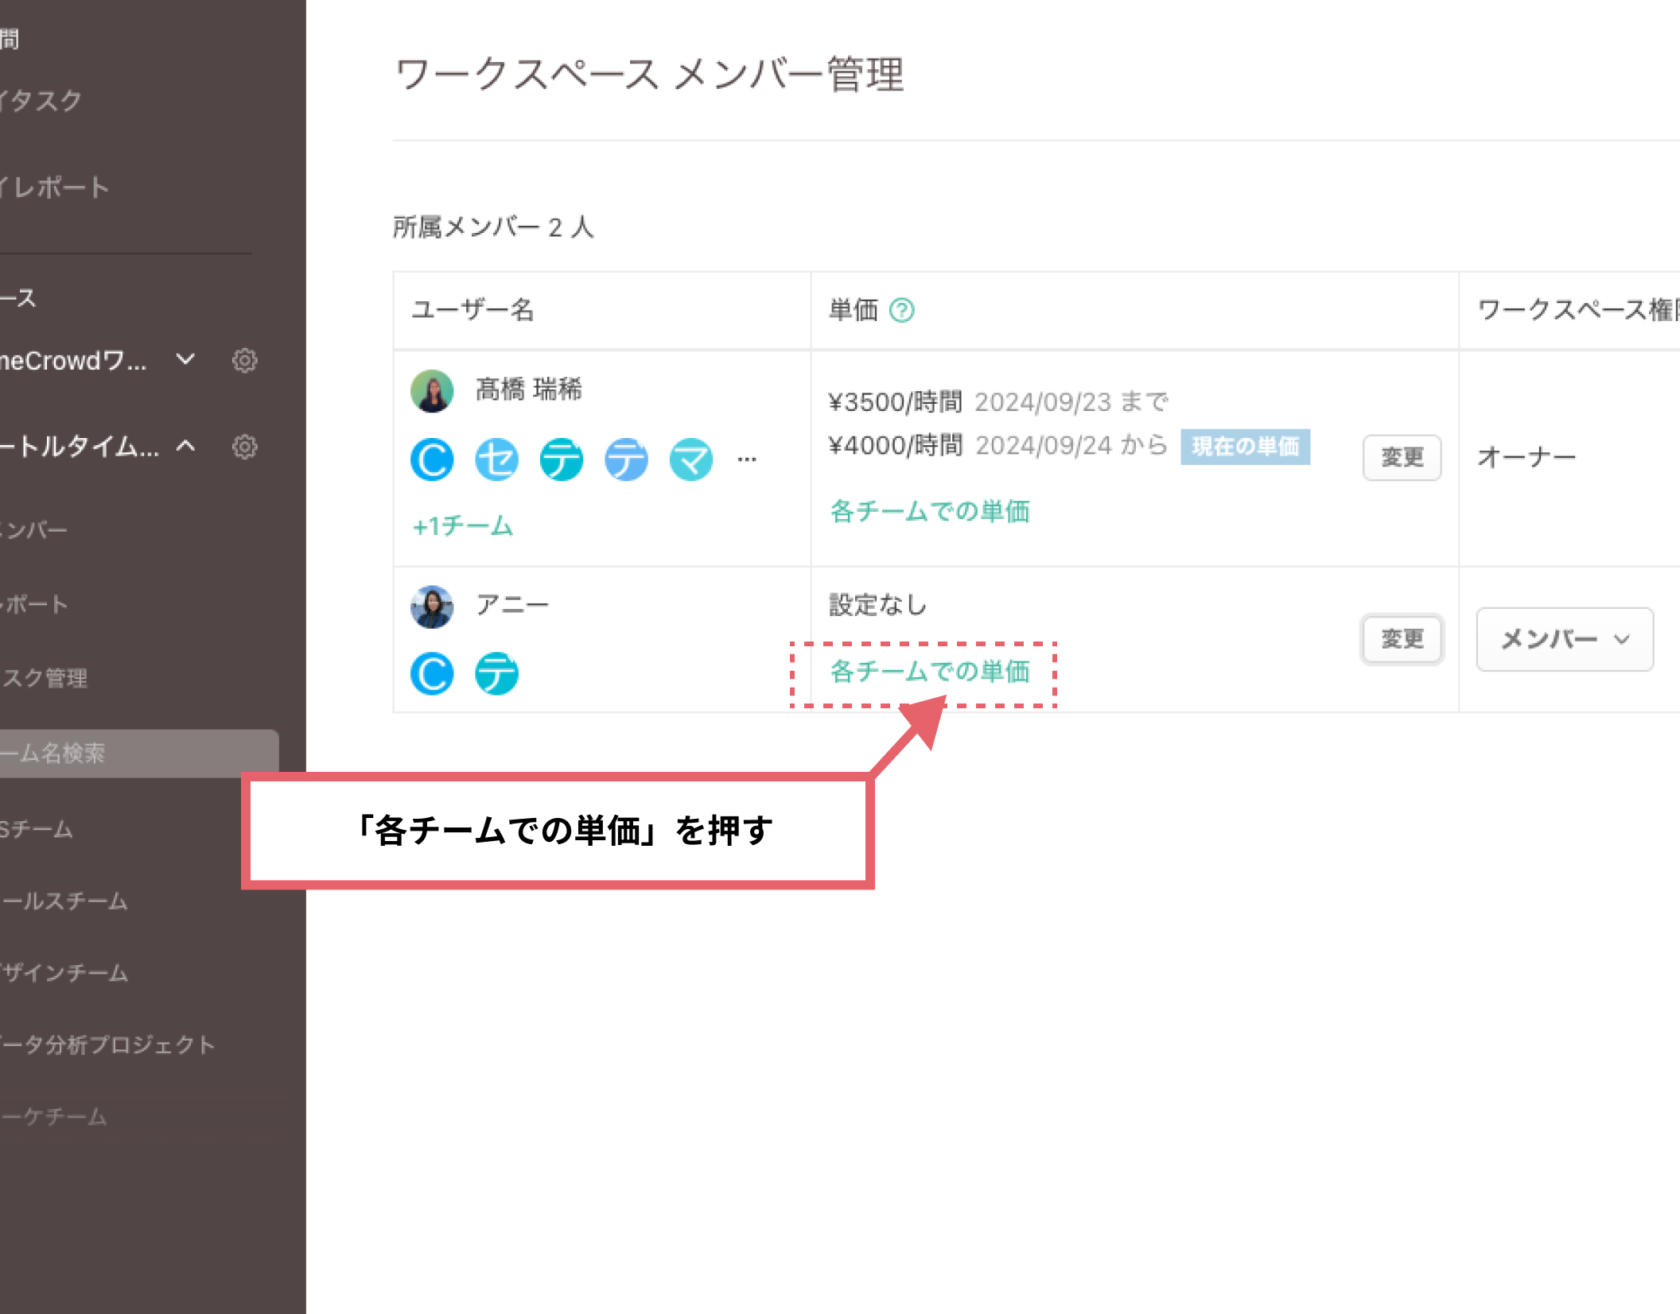Click the セ team icon
This screenshot has width=1680, height=1314.
496,459
